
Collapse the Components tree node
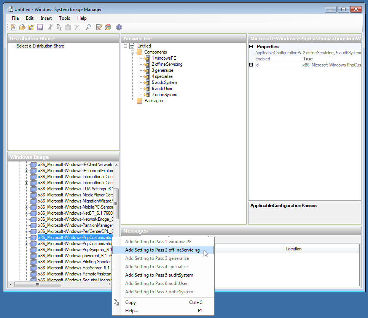coord(132,52)
